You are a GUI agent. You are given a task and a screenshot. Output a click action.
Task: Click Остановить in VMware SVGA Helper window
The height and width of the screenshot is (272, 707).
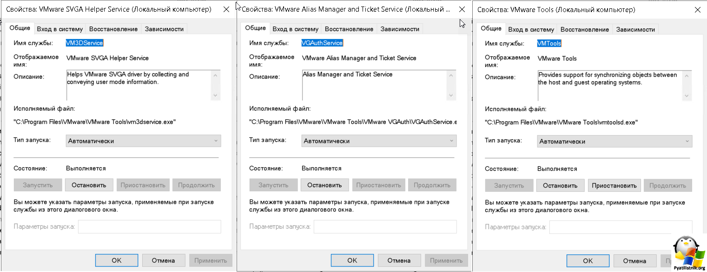(89, 185)
